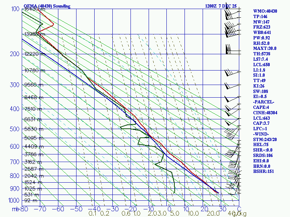The height and width of the screenshot is (217, 290).
Task: Click the 500 mb pressure axis label
Action: click(x=14, y=129)
